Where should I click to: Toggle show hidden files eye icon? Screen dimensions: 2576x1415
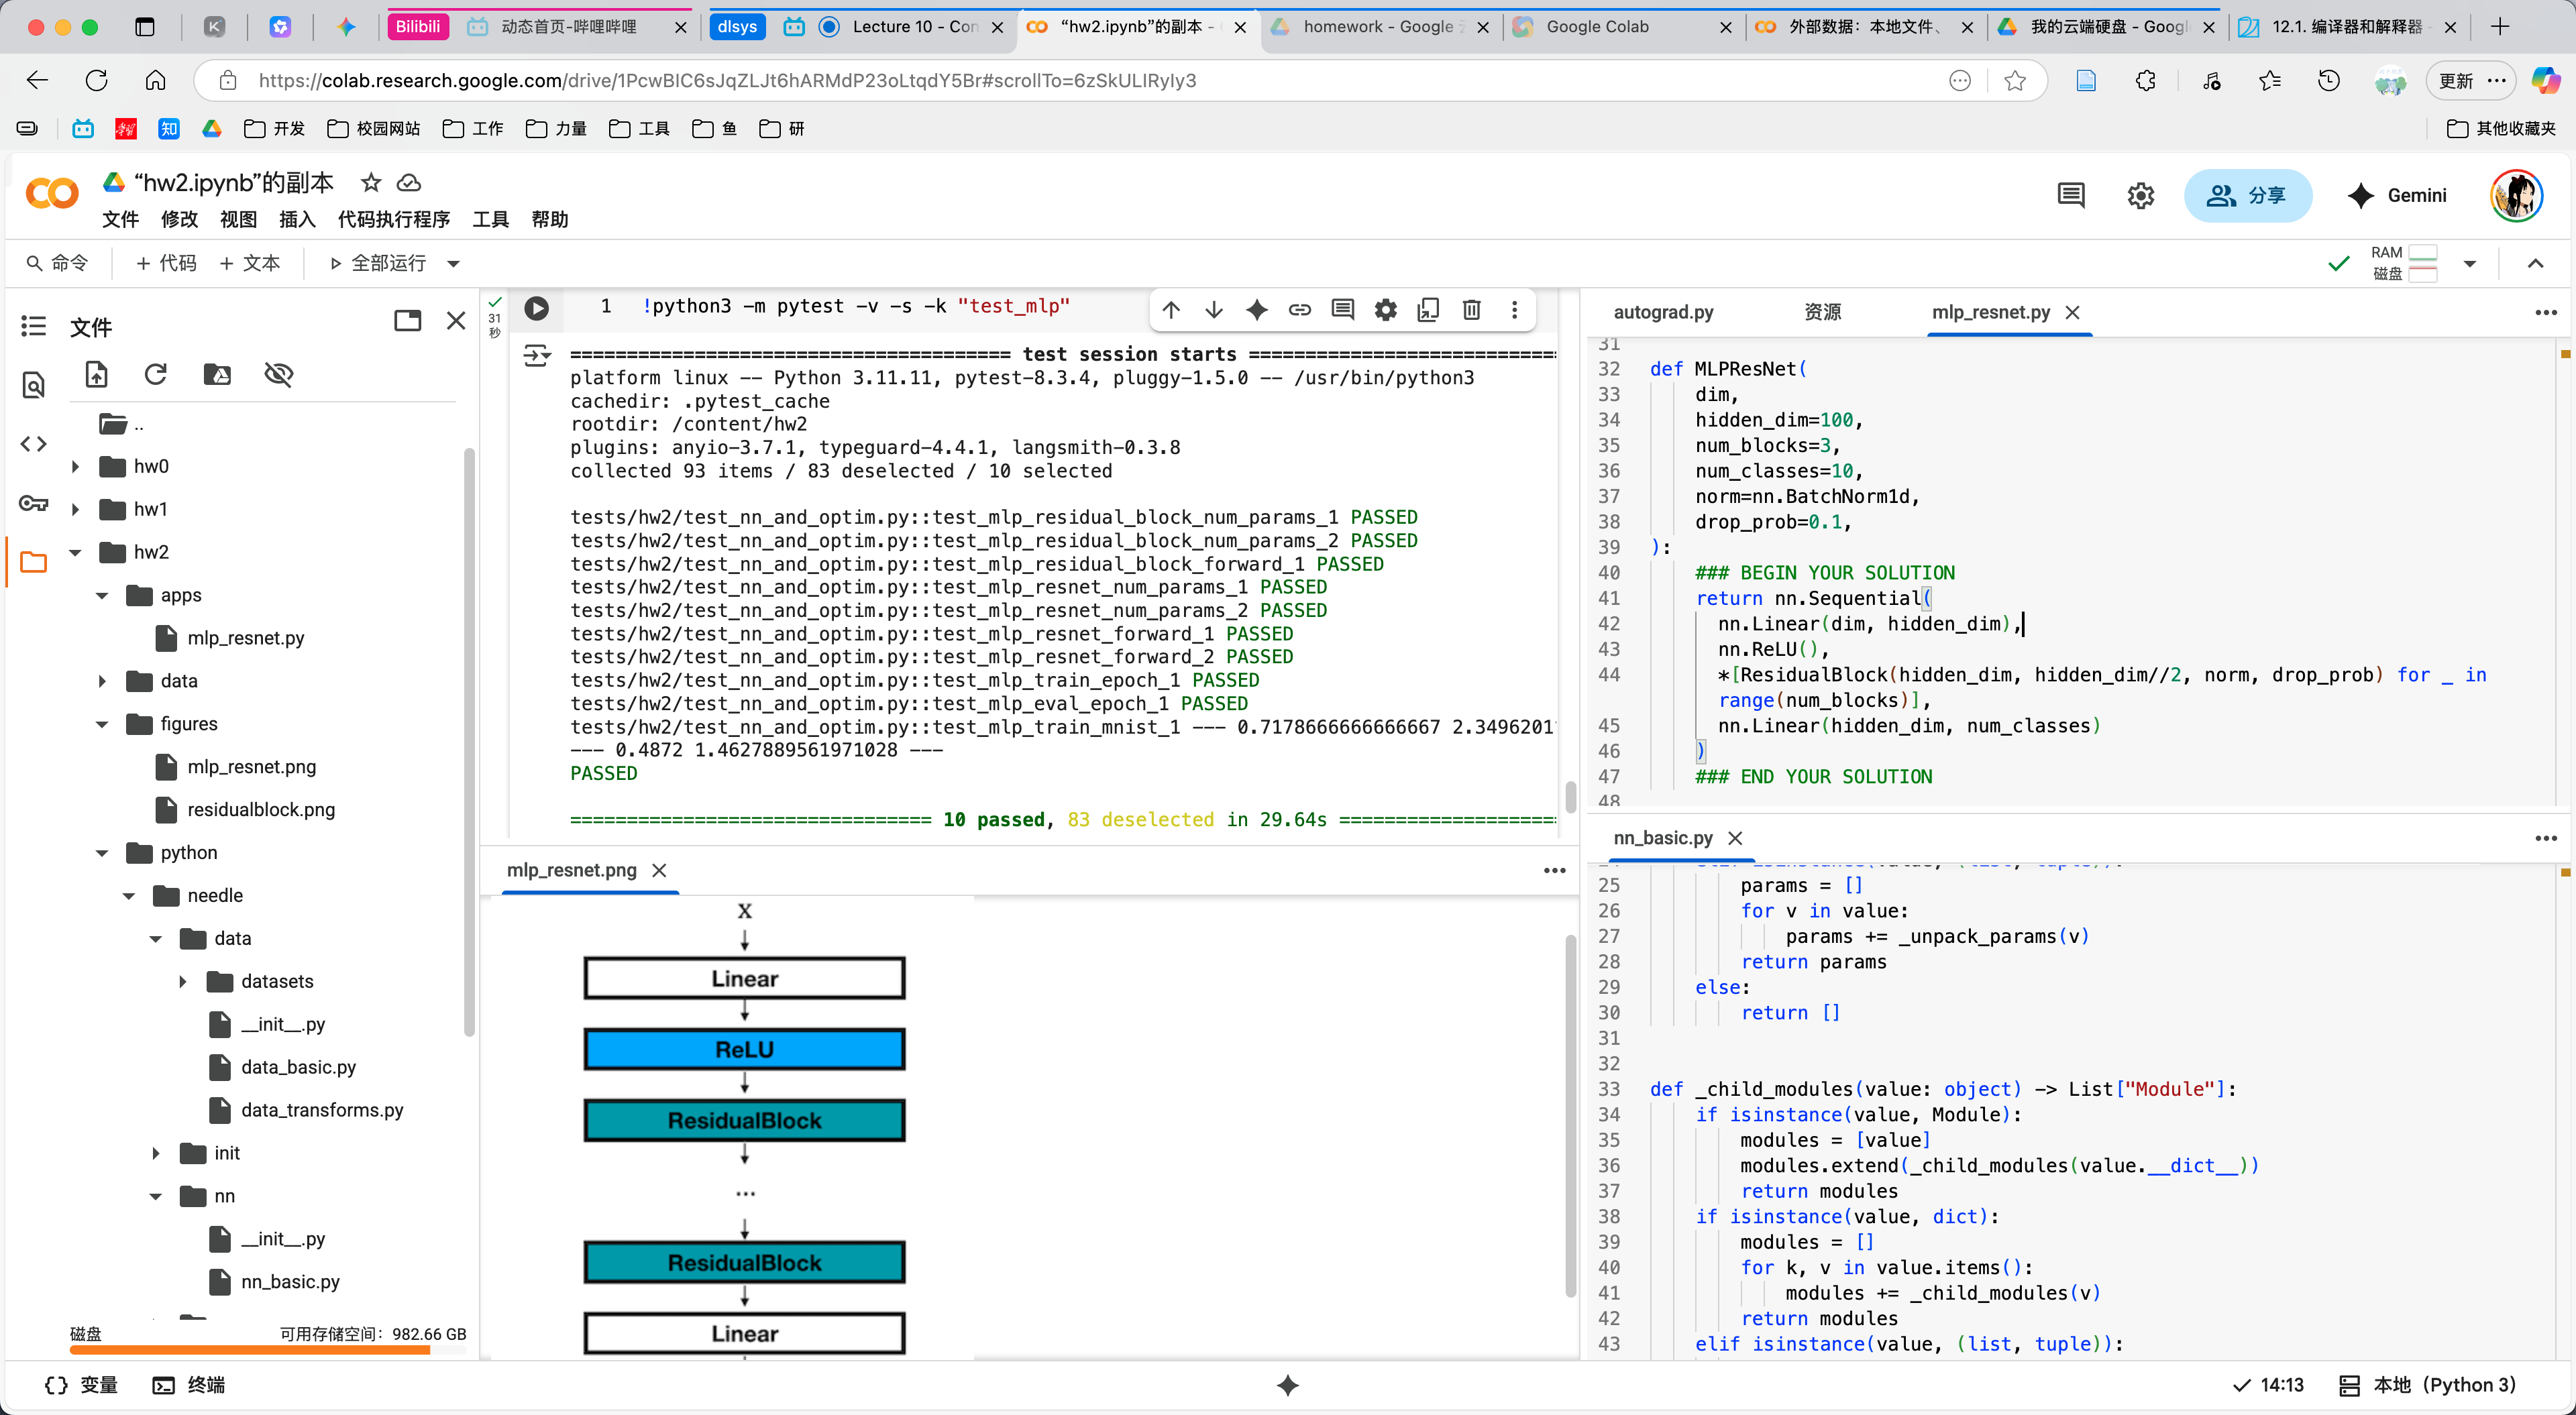[x=278, y=374]
